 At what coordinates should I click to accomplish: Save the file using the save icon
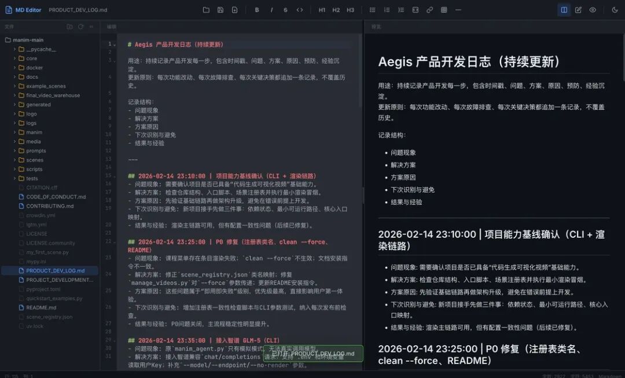[x=220, y=10]
